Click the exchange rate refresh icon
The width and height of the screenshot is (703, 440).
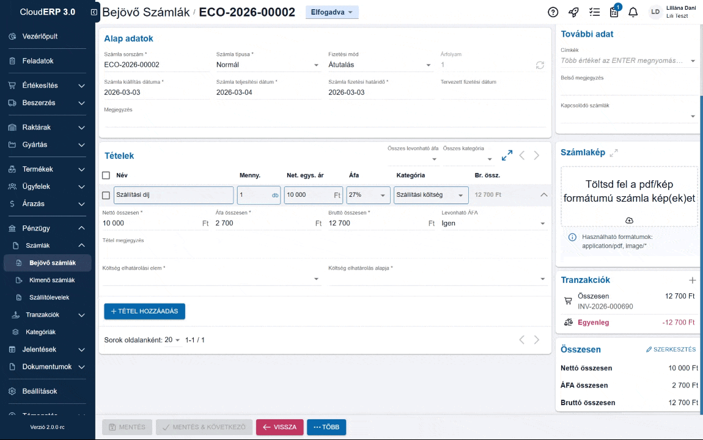(x=540, y=65)
